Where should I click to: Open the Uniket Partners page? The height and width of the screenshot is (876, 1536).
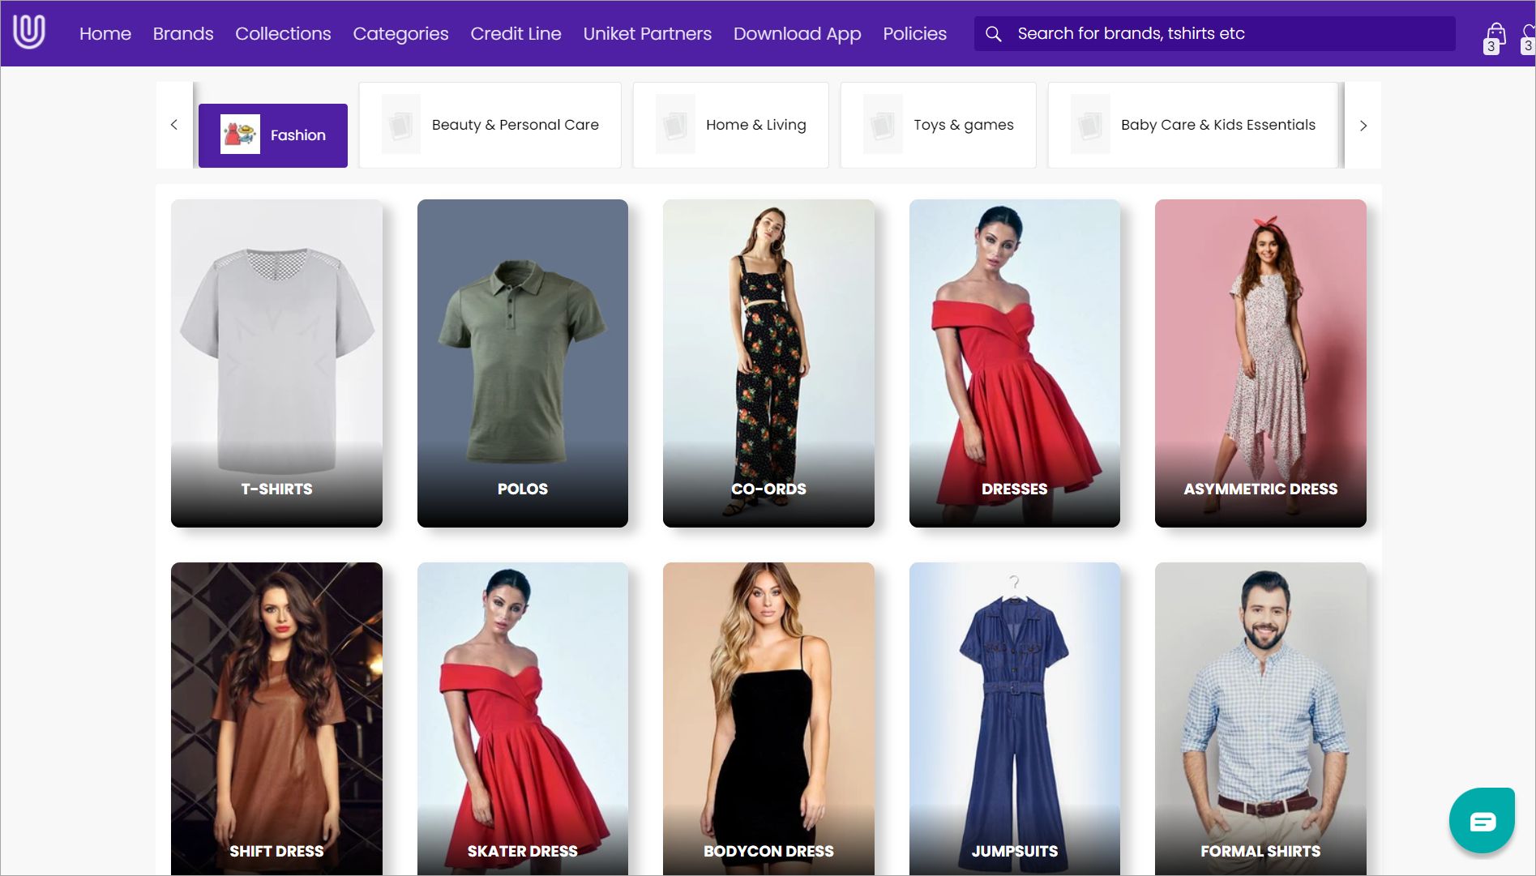tap(648, 34)
